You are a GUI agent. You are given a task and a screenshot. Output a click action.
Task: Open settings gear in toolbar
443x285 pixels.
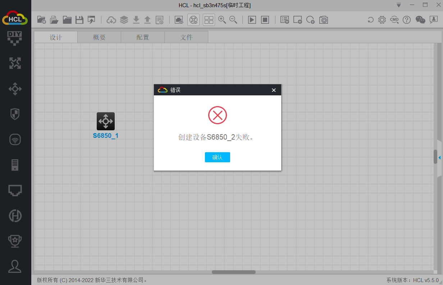[382, 20]
